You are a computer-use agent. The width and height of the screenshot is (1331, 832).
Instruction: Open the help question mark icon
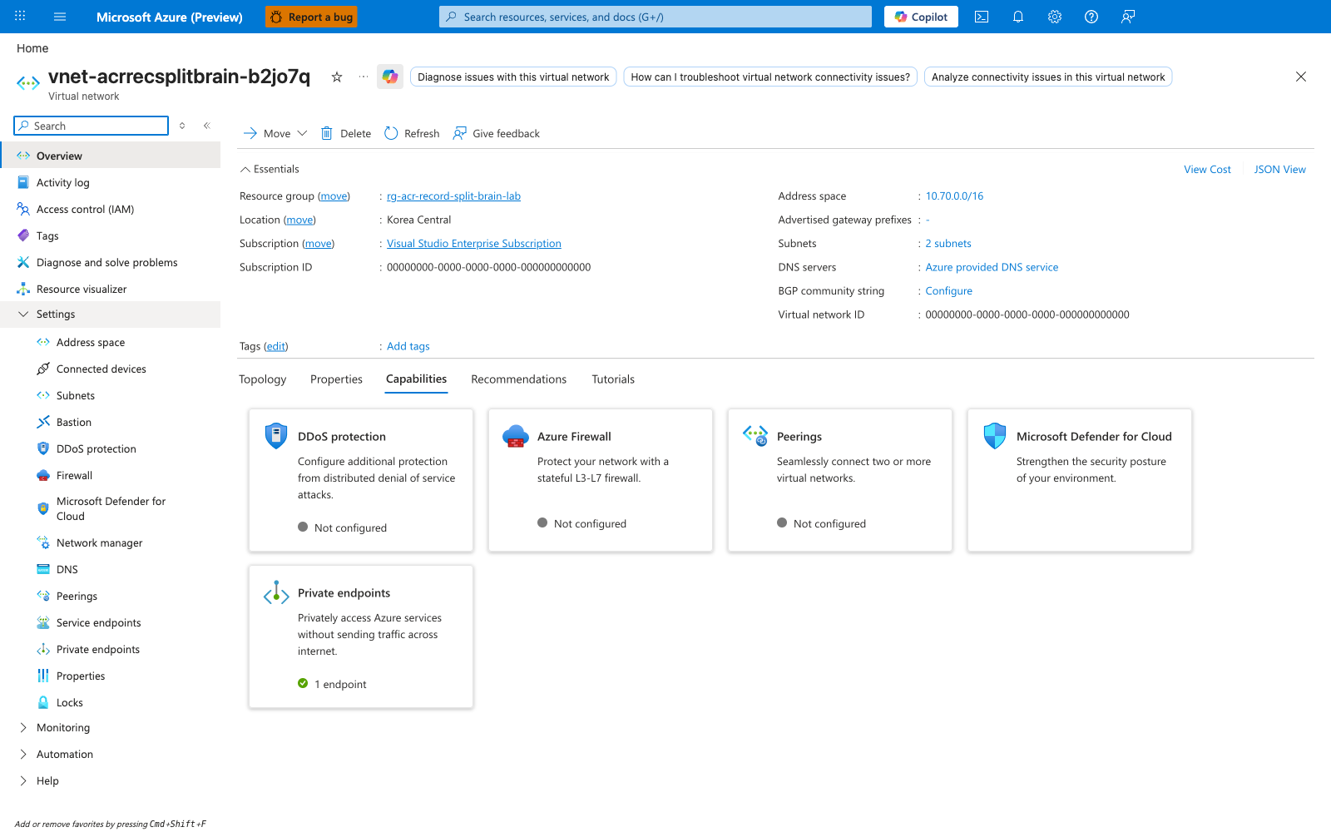[1091, 17]
